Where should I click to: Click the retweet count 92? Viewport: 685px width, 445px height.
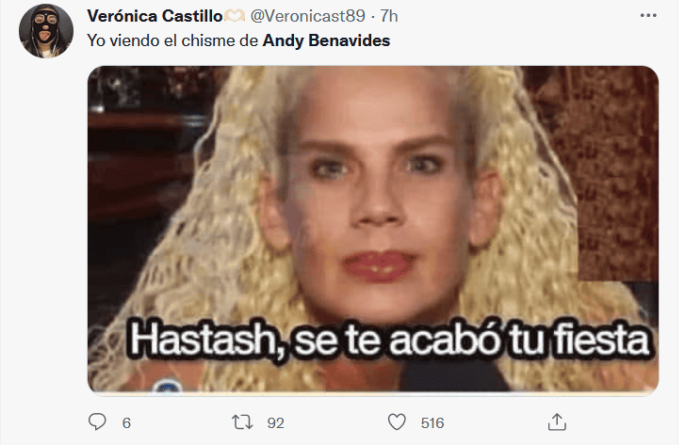coord(276,422)
